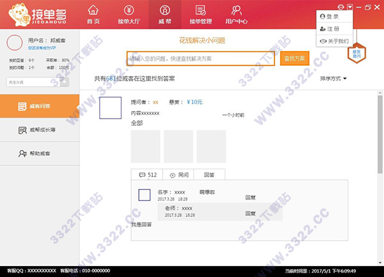The width and height of the screenshot is (384, 277).
Task: Click the user avatar circle
Action: click(x=15, y=43)
